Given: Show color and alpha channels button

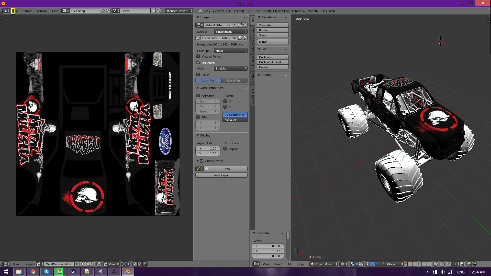Looking at the screenshot, I should [x=135, y=264].
